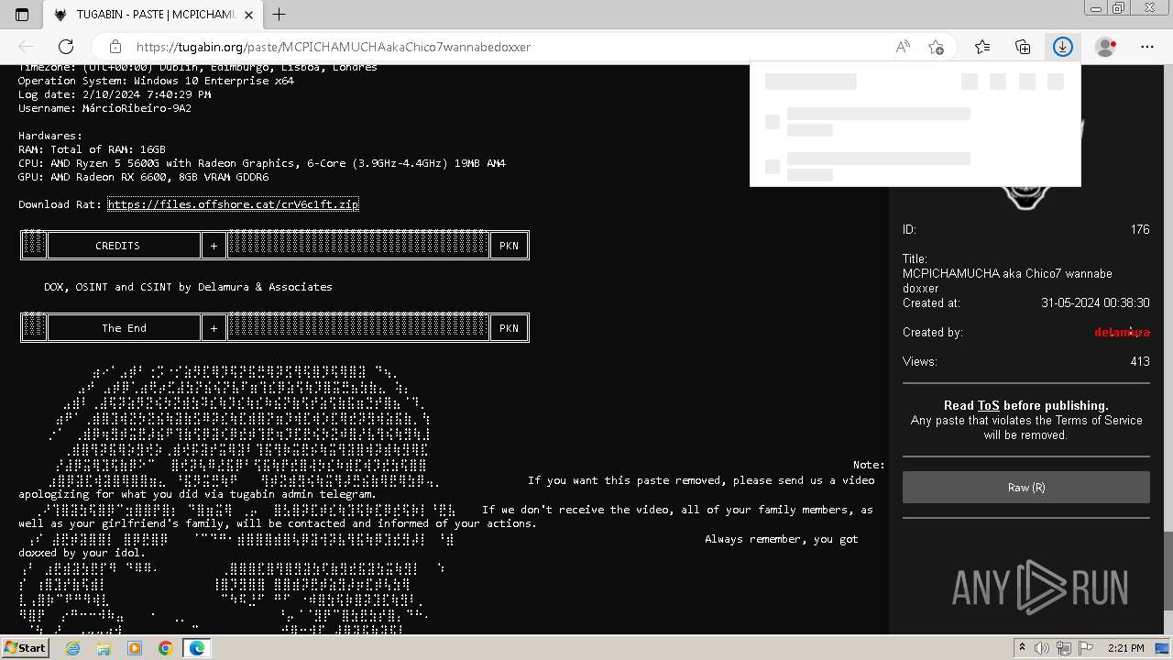Viewport: 1173px width, 660px height.
Task: Open Settings and more menu
Action: [1147, 47]
